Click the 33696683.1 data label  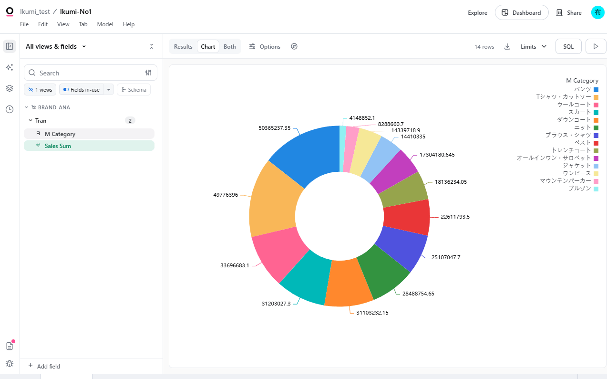point(235,265)
